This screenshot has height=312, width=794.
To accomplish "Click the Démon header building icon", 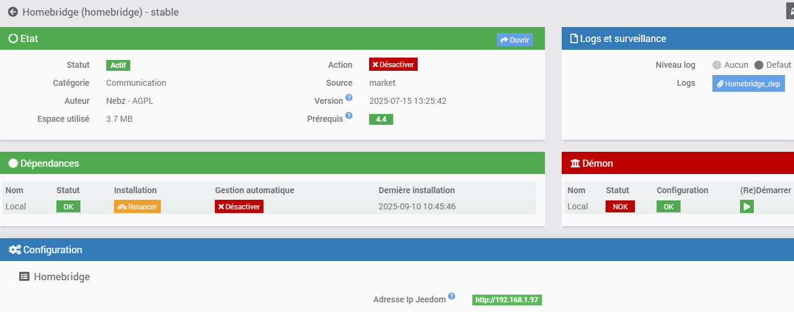I will [575, 163].
